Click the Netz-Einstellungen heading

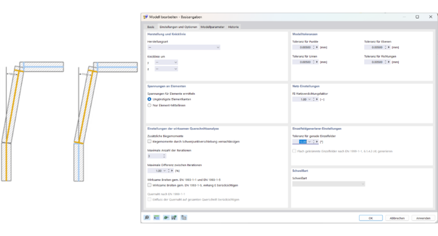click(306, 86)
